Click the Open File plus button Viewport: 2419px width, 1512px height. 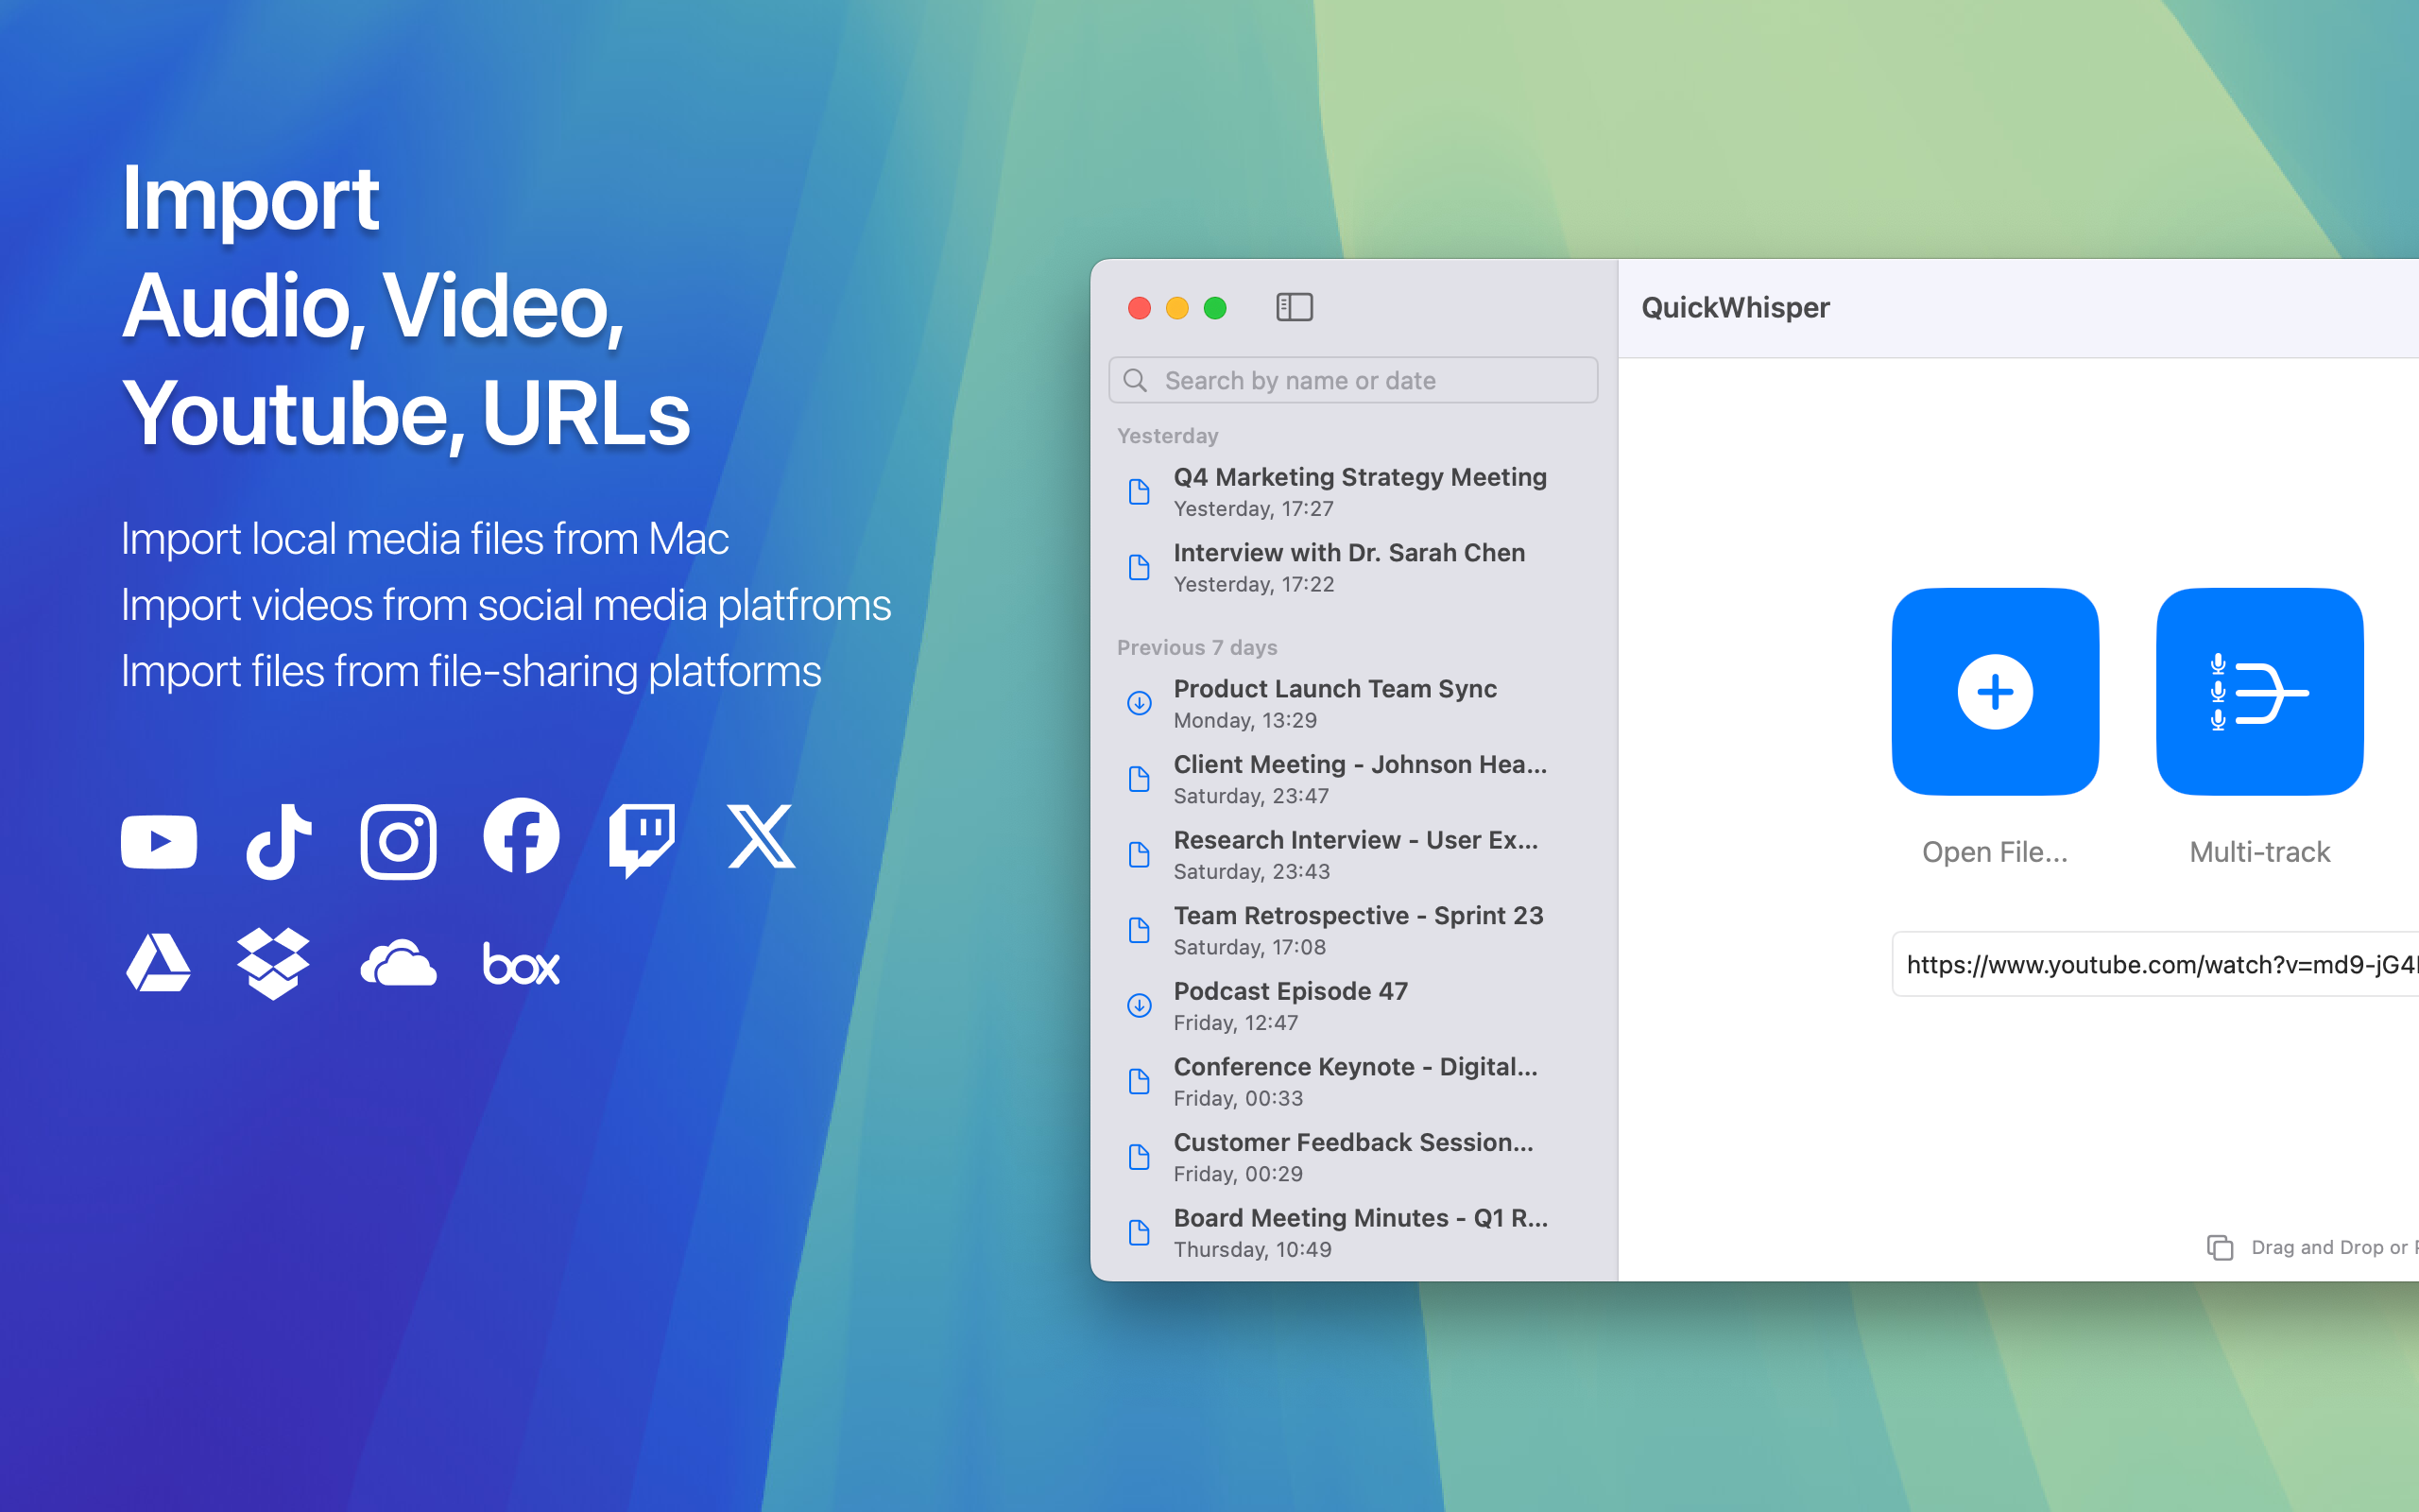tap(1994, 692)
